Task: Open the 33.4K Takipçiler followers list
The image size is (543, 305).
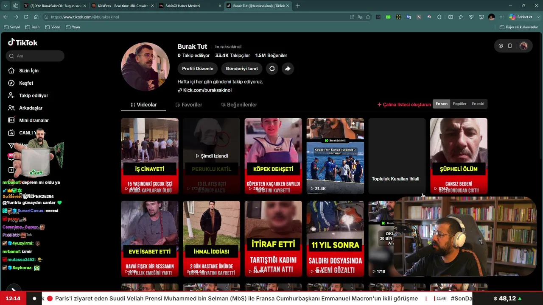Action: click(x=232, y=55)
